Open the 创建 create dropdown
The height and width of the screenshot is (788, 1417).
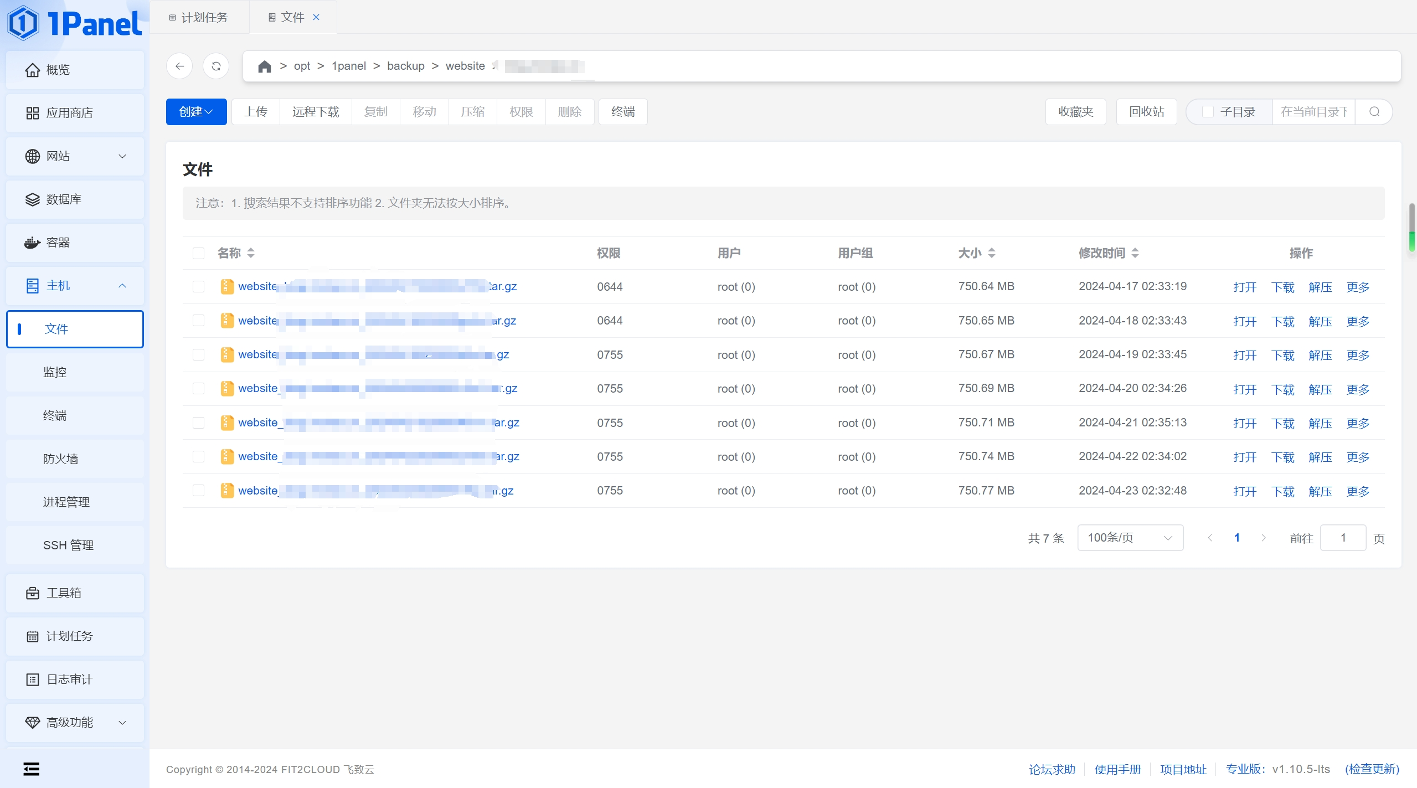coord(196,112)
